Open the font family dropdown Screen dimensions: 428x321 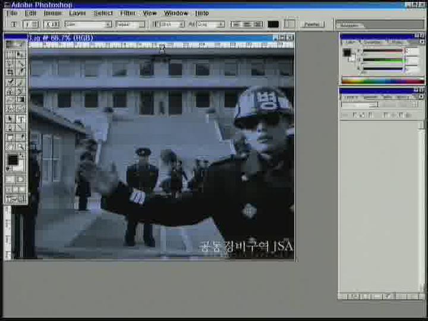point(109,24)
